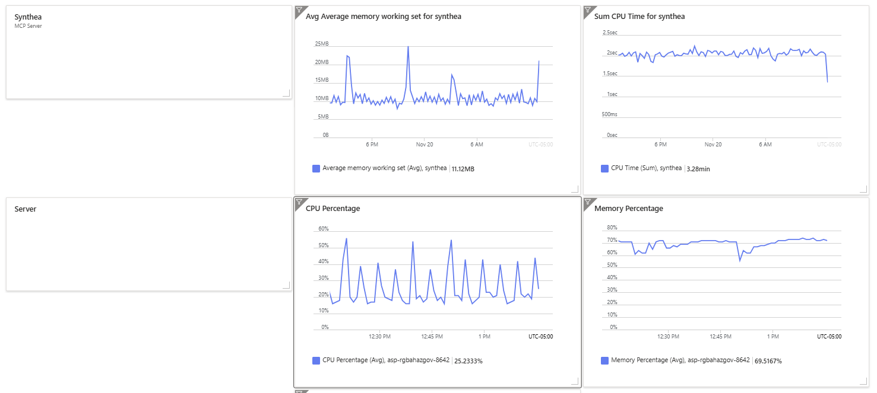Open the "Sum CPU Time for synthea" chart title
Screen dimensions: 877x393
(639, 17)
